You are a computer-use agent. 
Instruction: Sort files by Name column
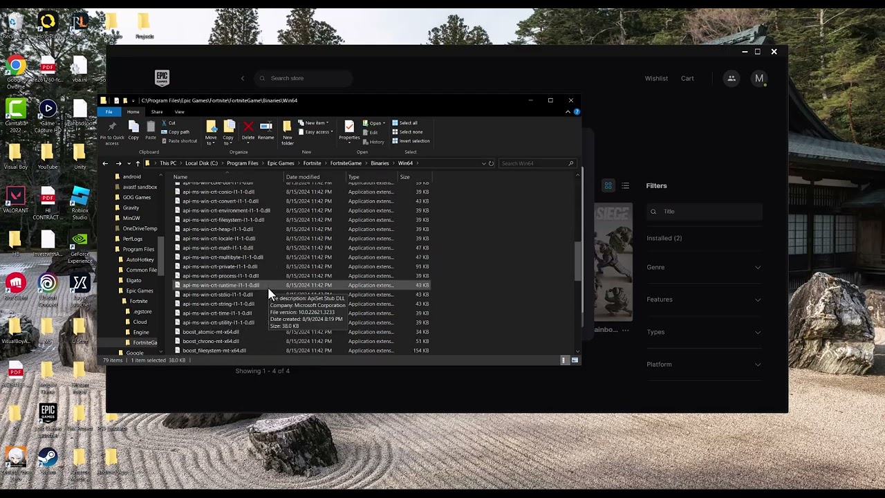(x=180, y=177)
